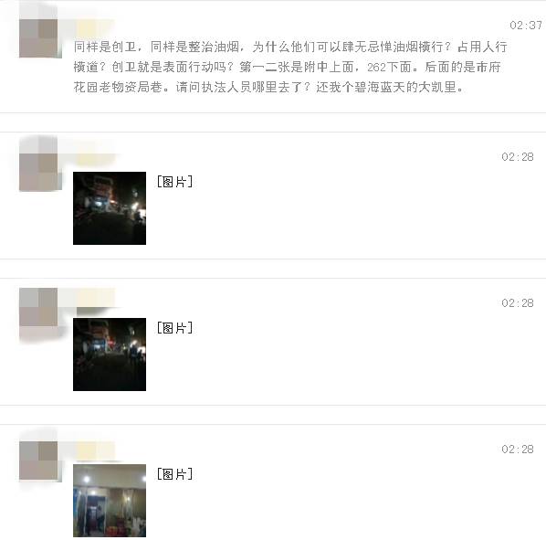Click the 02:28 timestamp of second image message
The height and width of the screenshot is (540, 546).
pos(518,303)
